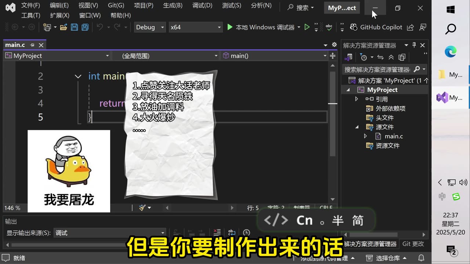
Task: Open the 分析(N) menu
Action: pyautogui.click(x=261, y=5)
